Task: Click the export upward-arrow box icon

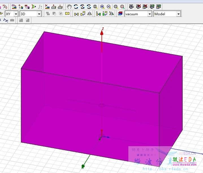Action: tap(54, 6)
